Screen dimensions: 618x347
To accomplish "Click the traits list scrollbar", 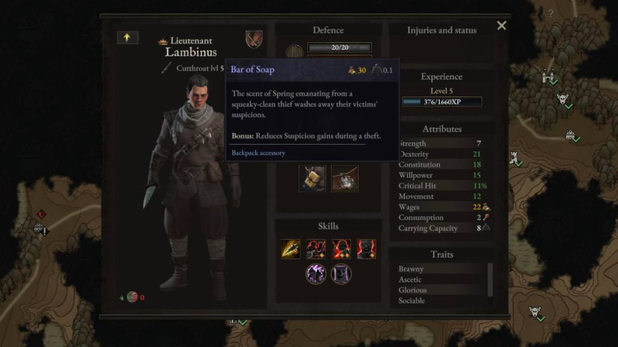I will (x=490, y=280).
